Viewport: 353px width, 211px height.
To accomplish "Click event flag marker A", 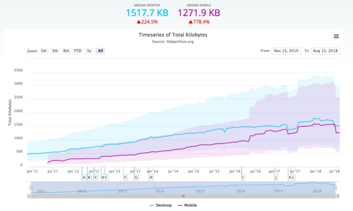I will 84,177.
